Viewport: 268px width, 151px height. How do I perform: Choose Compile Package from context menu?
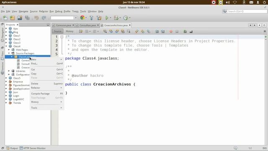click(46, 94)
